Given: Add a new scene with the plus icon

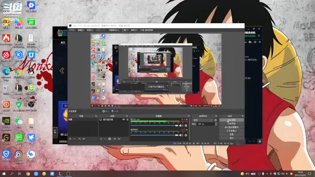Looking at the screenshot, I should pos(70,139).
